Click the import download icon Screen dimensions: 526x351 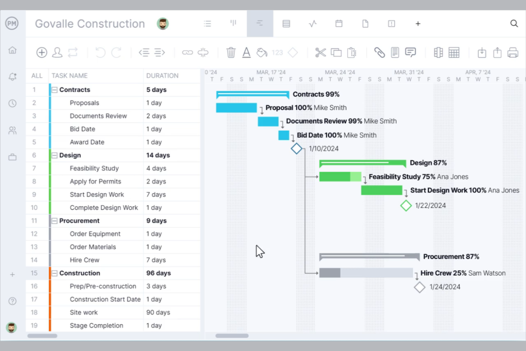pos(482,53)
